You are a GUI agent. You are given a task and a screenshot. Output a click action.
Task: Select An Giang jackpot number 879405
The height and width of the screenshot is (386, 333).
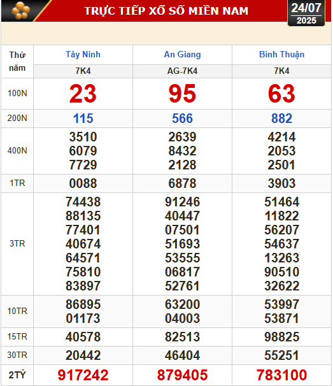click(x=182, y=375)
